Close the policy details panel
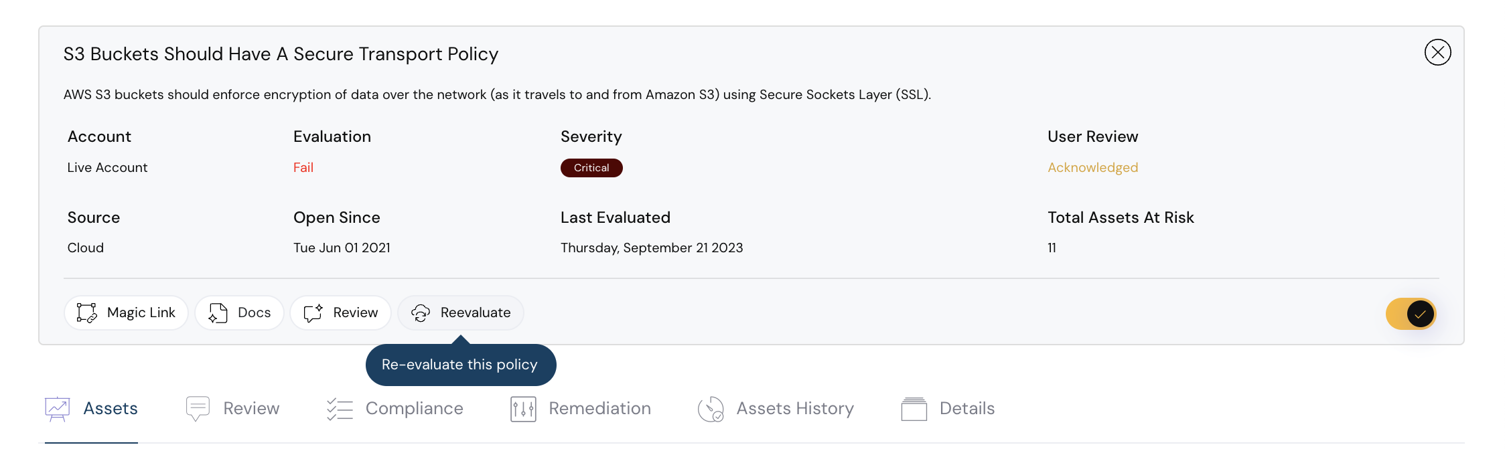 click(1437, 52)
